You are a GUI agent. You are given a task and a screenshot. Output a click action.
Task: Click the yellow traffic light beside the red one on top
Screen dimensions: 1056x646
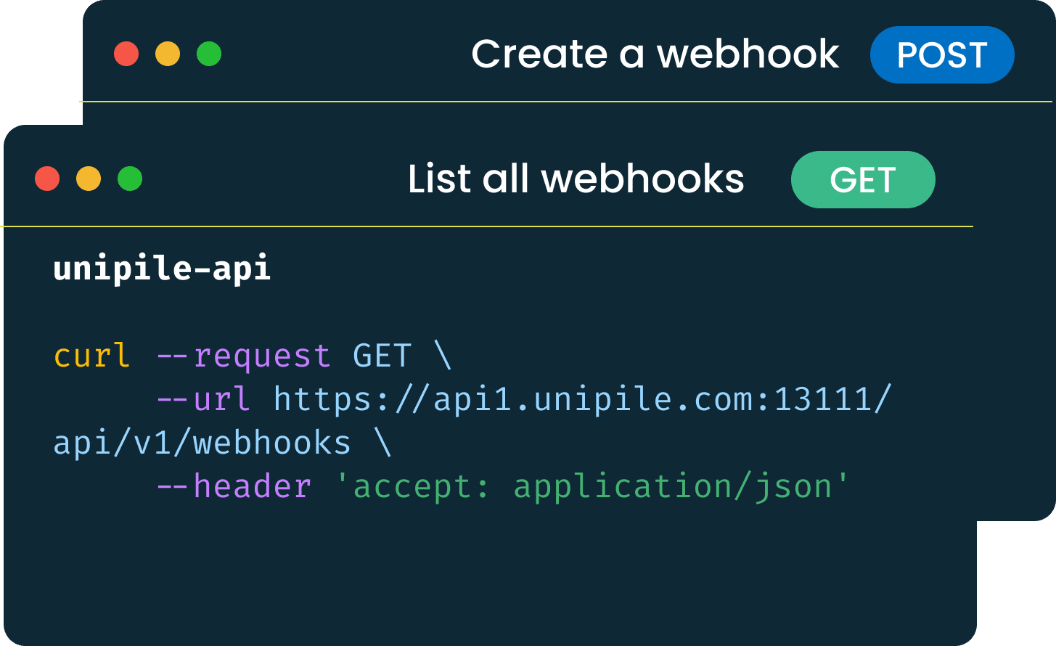click(168, 54)
